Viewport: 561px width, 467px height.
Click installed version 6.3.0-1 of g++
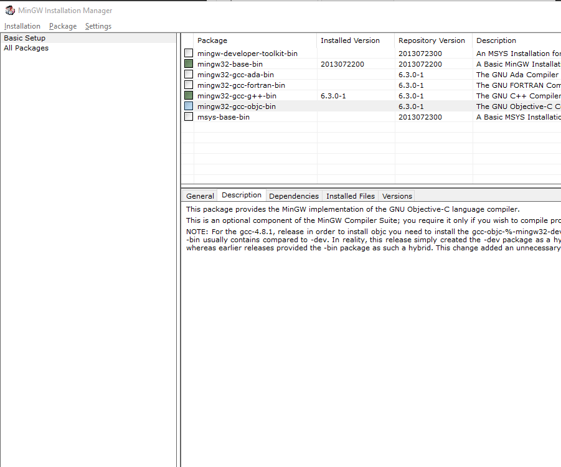[333, 96]
